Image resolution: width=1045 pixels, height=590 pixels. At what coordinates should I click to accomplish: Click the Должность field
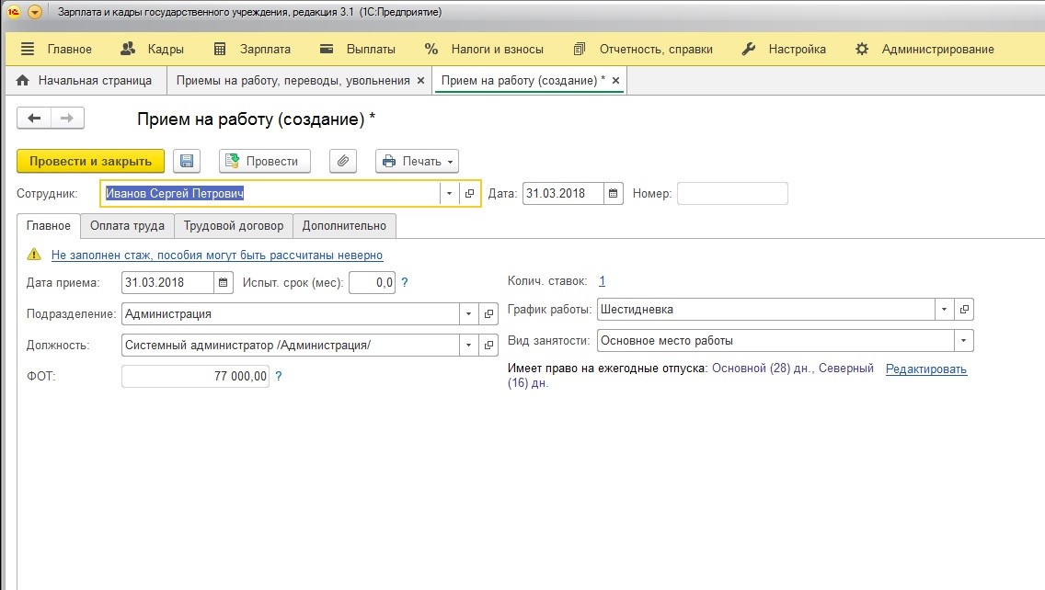(291, 345)
